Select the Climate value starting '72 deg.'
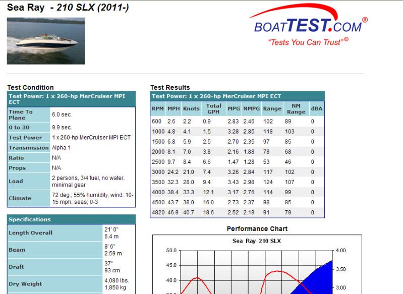Viewport: 403px width, 294px height. pyautogui.click(x=92, y=198)
